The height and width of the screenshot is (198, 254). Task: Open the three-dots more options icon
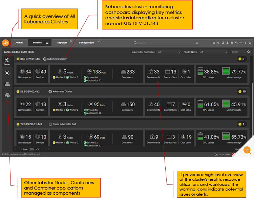pos(241,43)
